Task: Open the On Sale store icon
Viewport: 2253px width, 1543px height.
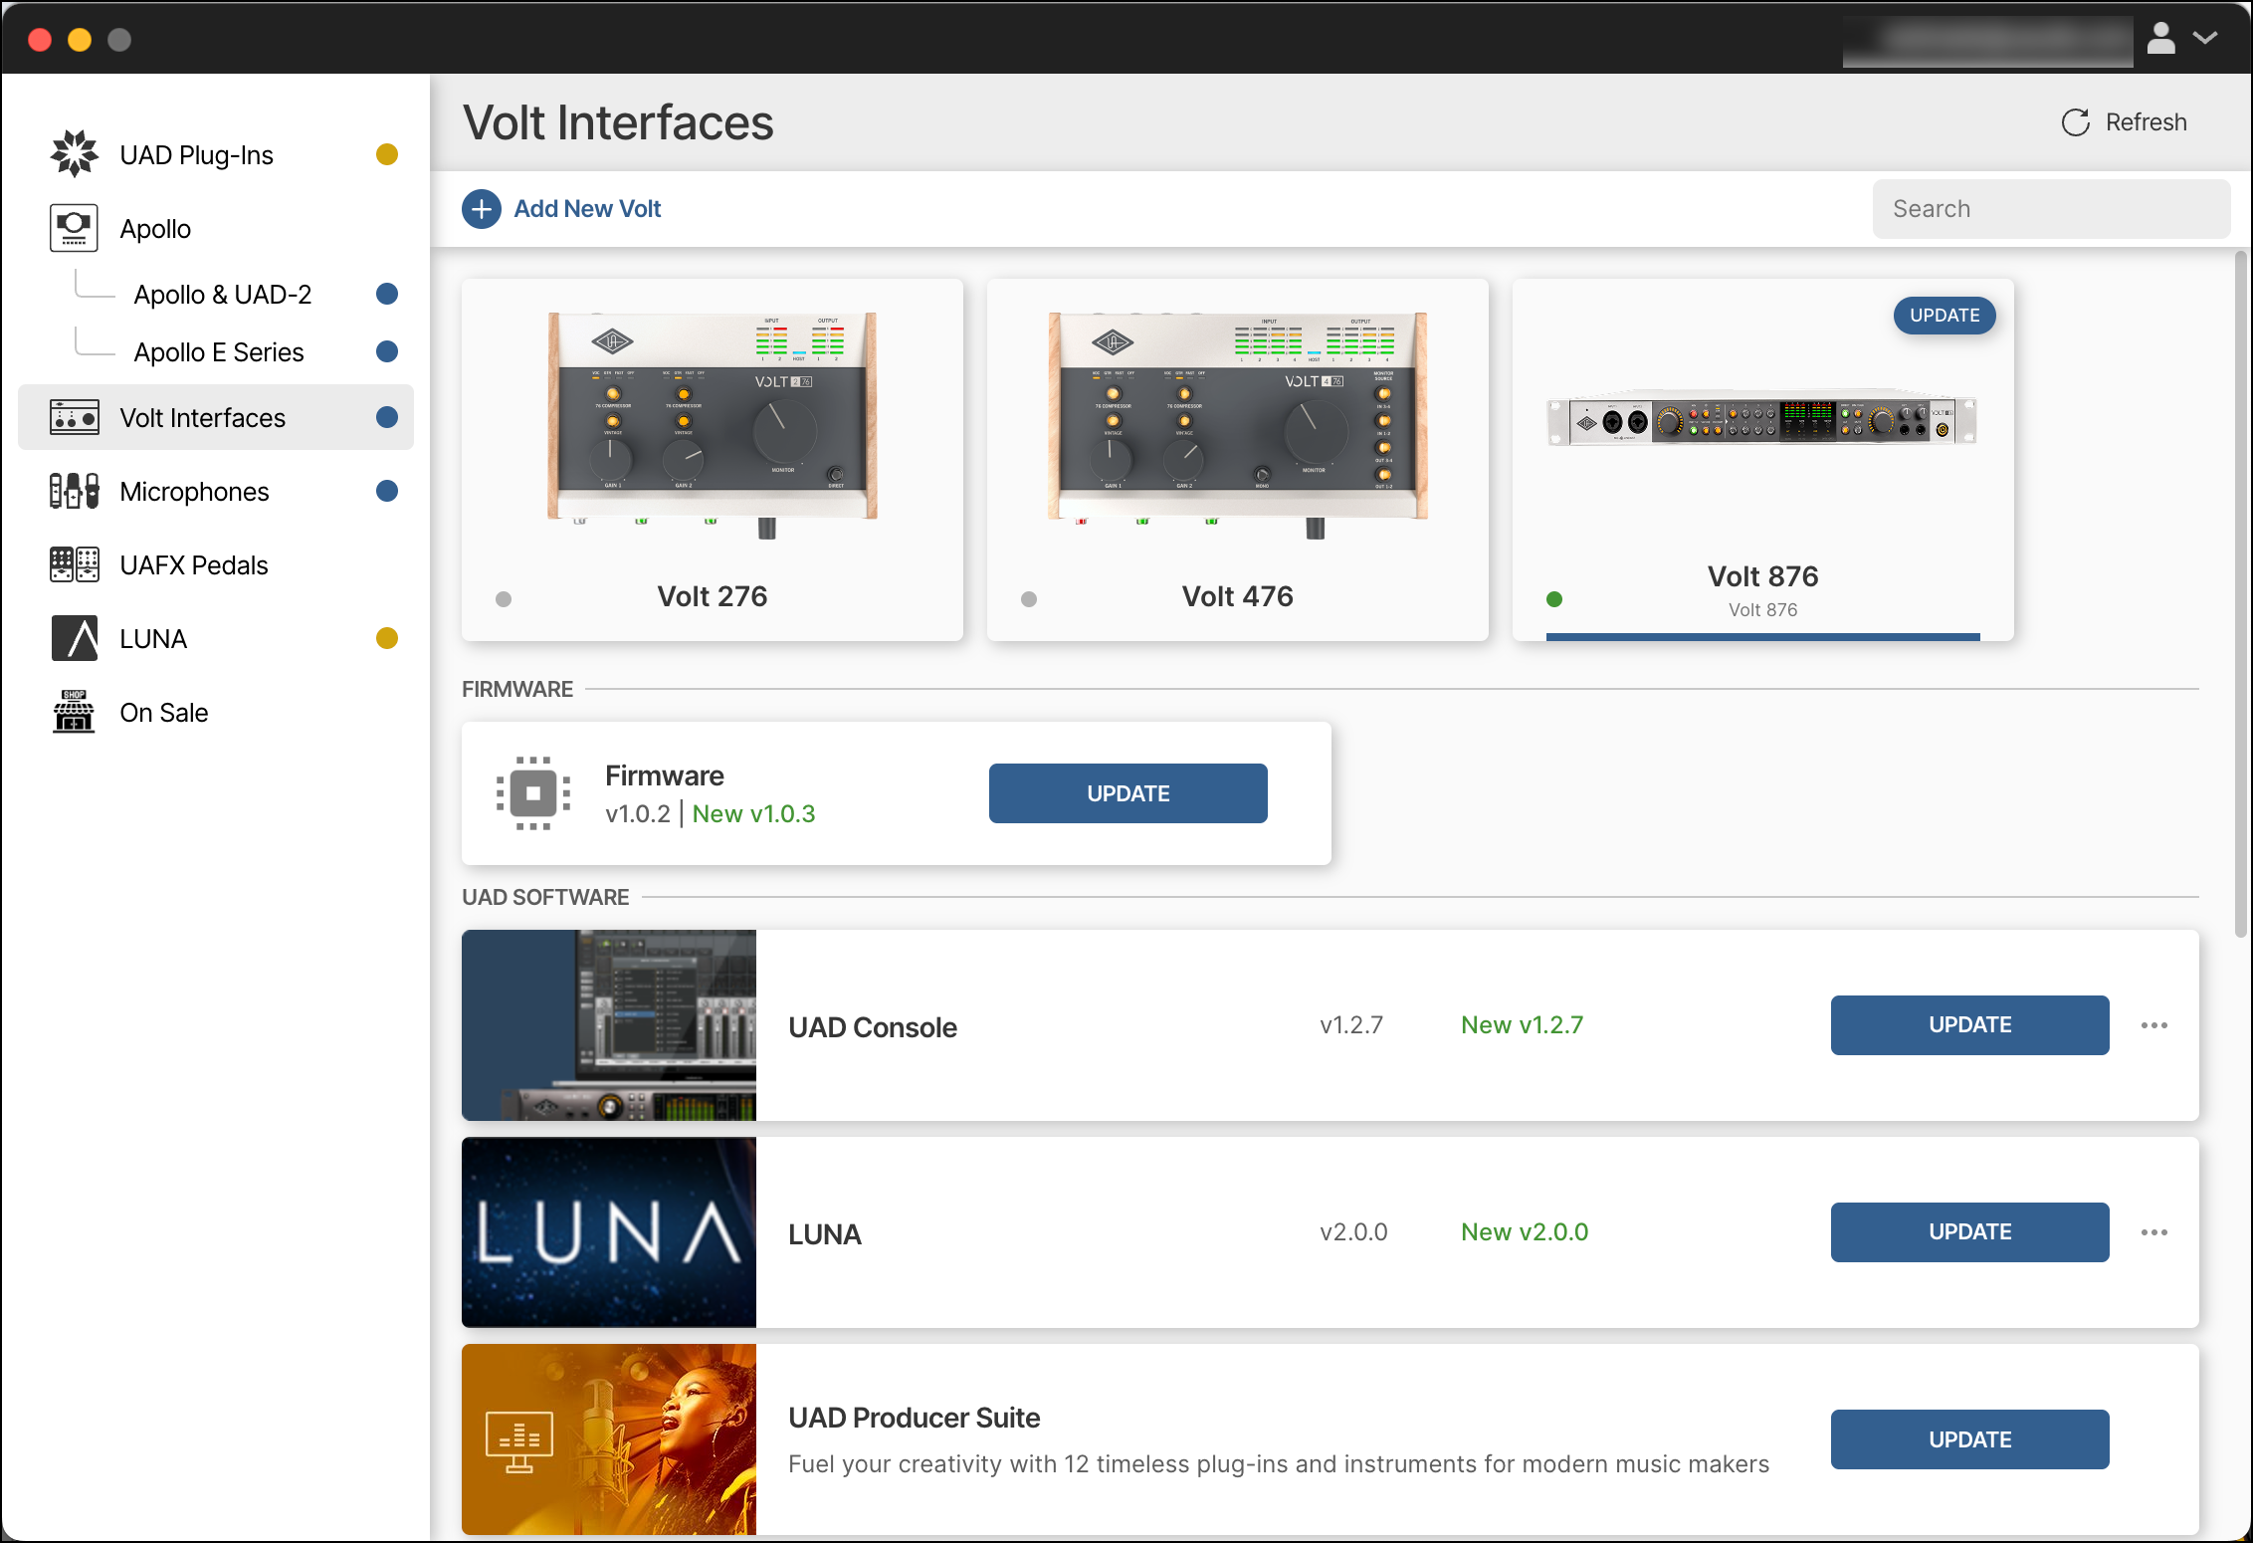Action: click(74, 712)
